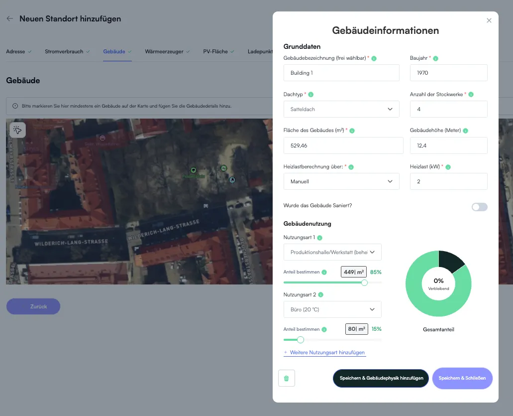Switch to the Stromverbrauch tab

pyautogui.click(x=67, y=51)
